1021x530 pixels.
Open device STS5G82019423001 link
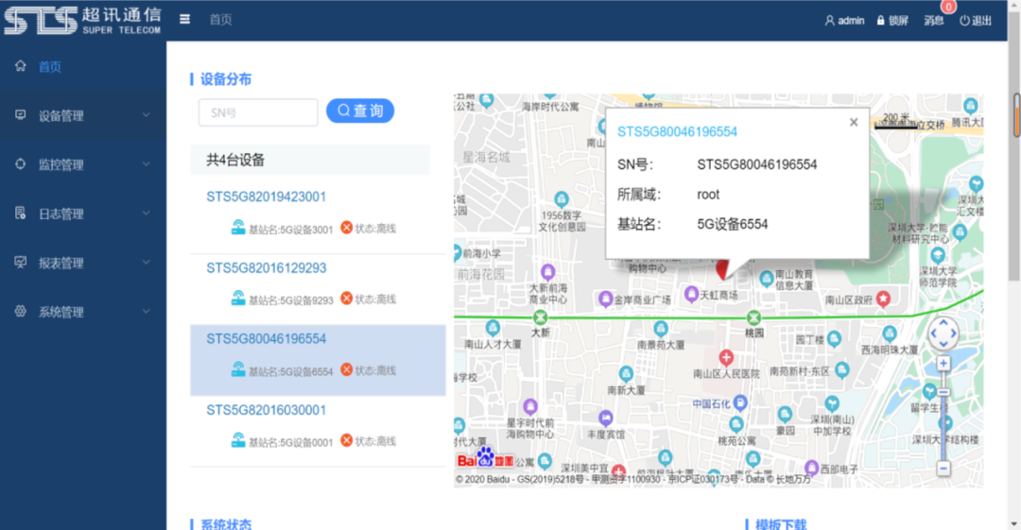click(x=267, y=197)
